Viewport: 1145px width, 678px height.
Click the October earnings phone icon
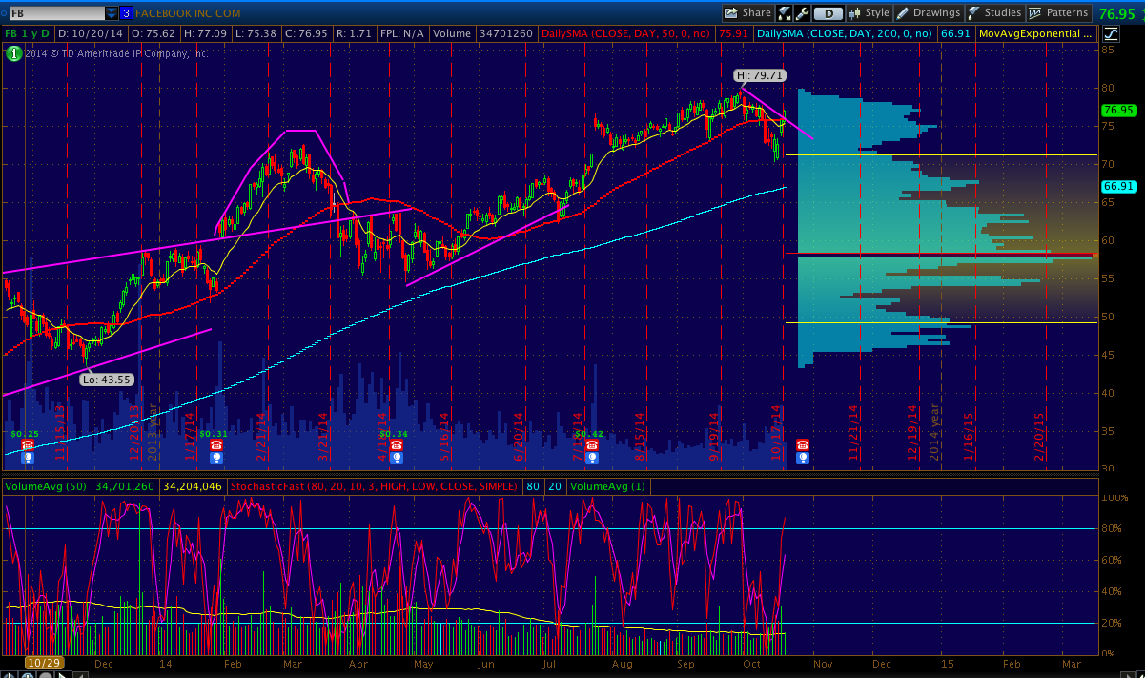coord(803,445)
